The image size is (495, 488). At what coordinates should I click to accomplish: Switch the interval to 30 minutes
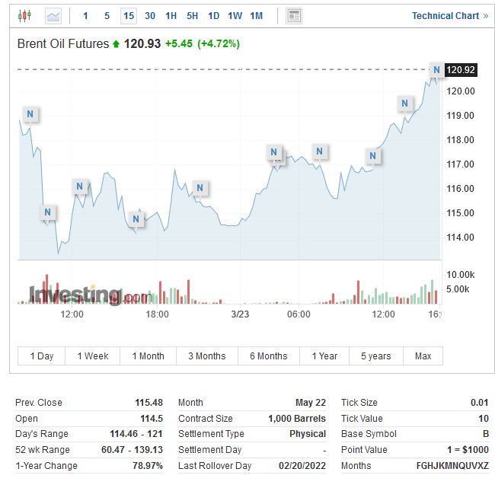point(150,16)
